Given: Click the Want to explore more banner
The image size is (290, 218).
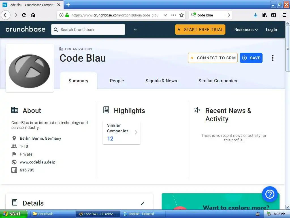Looking at the screenshot, I should (x=221, y=202).
